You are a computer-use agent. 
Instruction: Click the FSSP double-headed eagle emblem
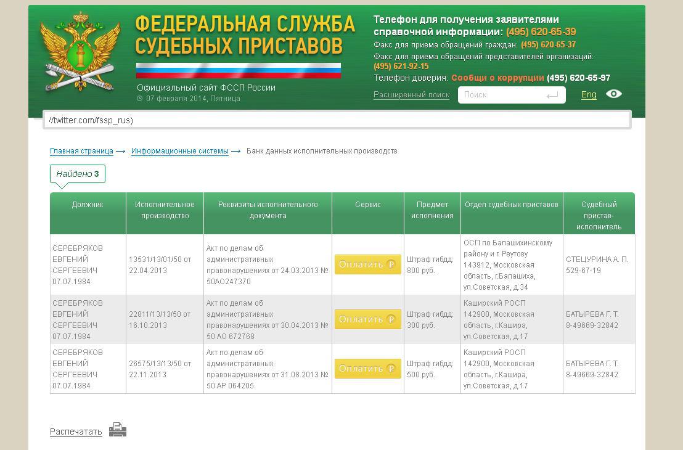(x=80, y=51)
